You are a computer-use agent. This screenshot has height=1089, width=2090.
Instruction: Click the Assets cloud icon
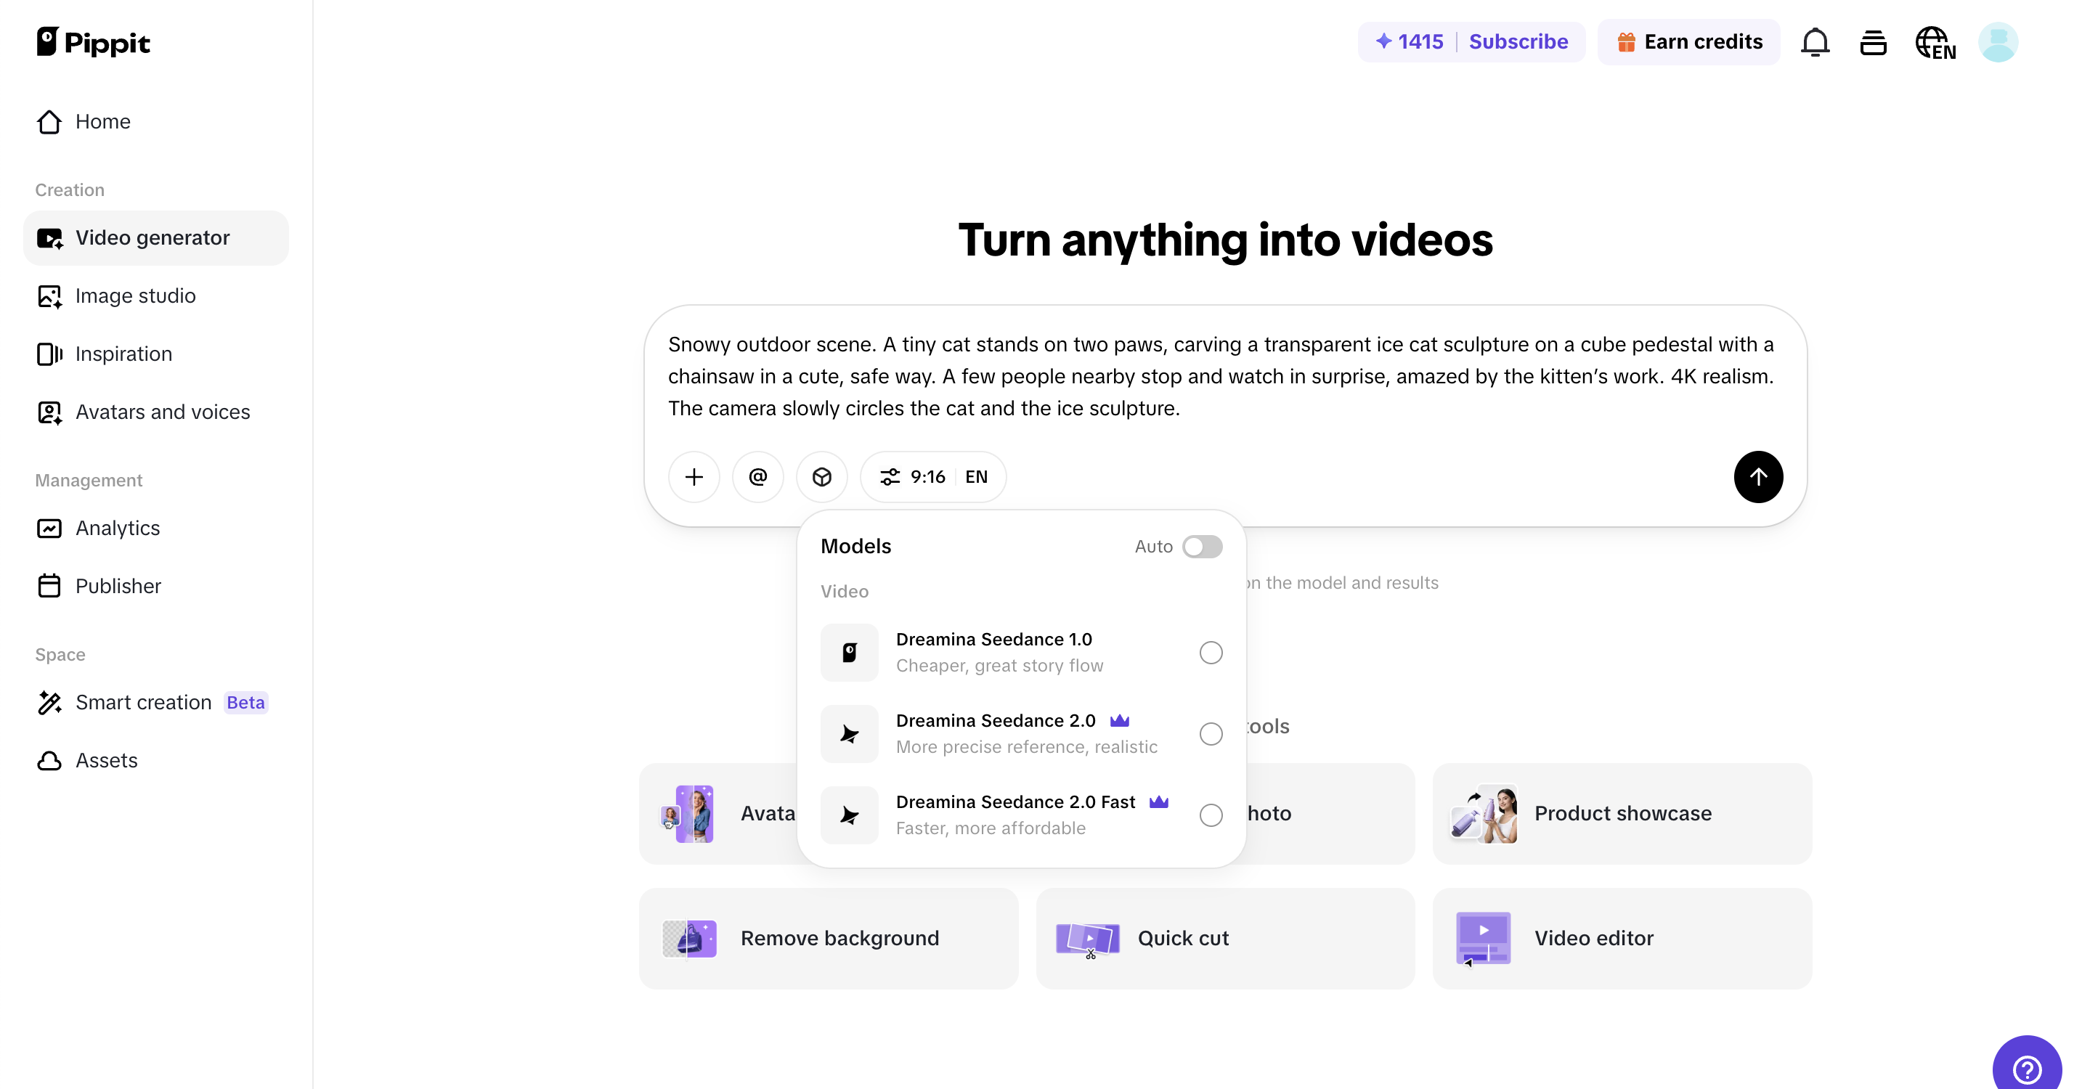click(49, 761)
